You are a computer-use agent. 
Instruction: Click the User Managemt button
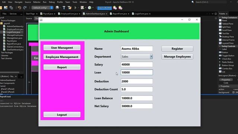coord(62,48)
